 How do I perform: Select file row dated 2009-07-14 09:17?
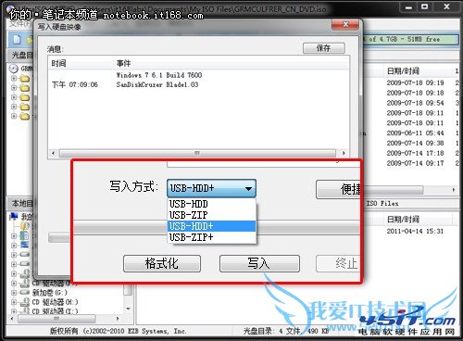[x=415, y=163]
